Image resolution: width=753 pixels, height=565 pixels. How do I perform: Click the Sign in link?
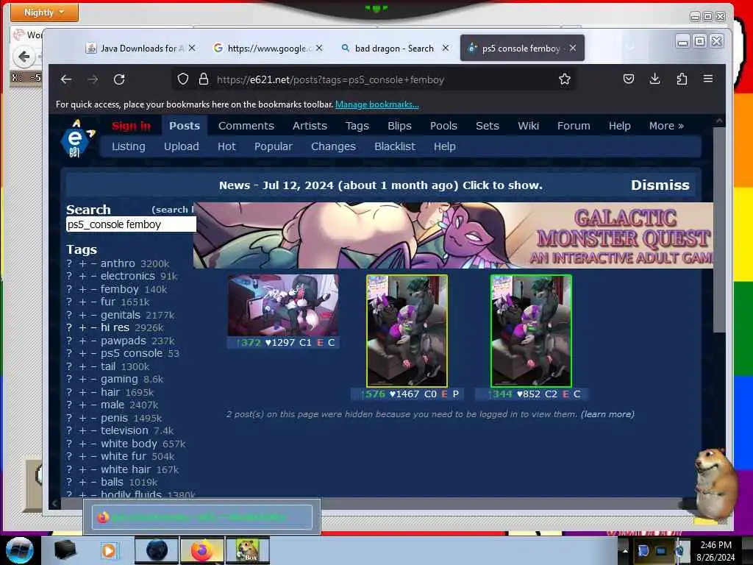(x=131, y=126)
